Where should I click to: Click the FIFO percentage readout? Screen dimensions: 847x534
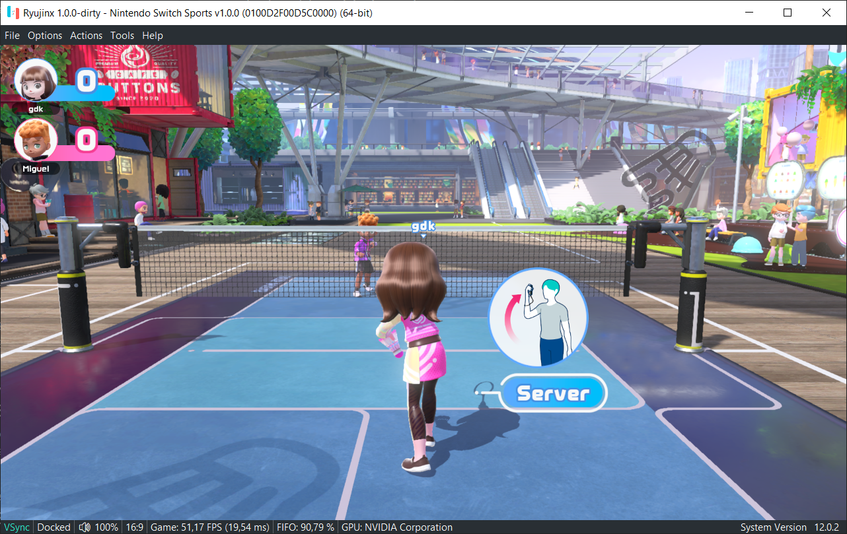(305, 527)
